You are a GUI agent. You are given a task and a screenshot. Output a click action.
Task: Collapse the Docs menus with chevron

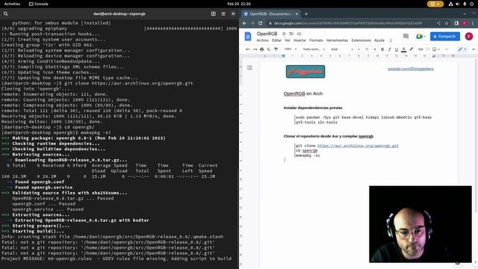474,49
